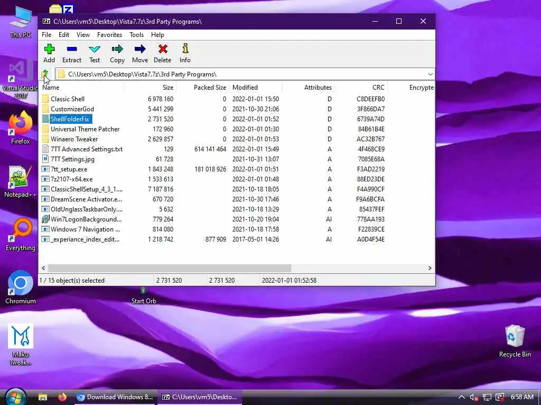Run the Test archive tool
541x405 pixels.
click(x=95, y=49)
